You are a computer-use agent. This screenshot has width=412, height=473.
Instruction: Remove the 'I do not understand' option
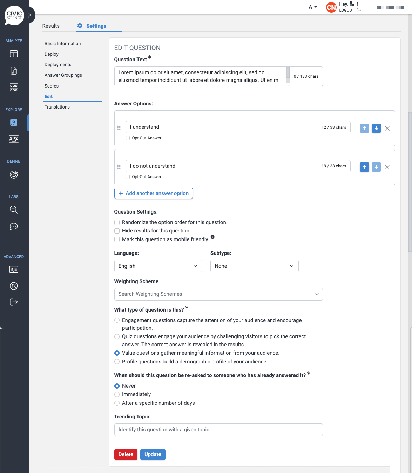(x=387, y=167)
